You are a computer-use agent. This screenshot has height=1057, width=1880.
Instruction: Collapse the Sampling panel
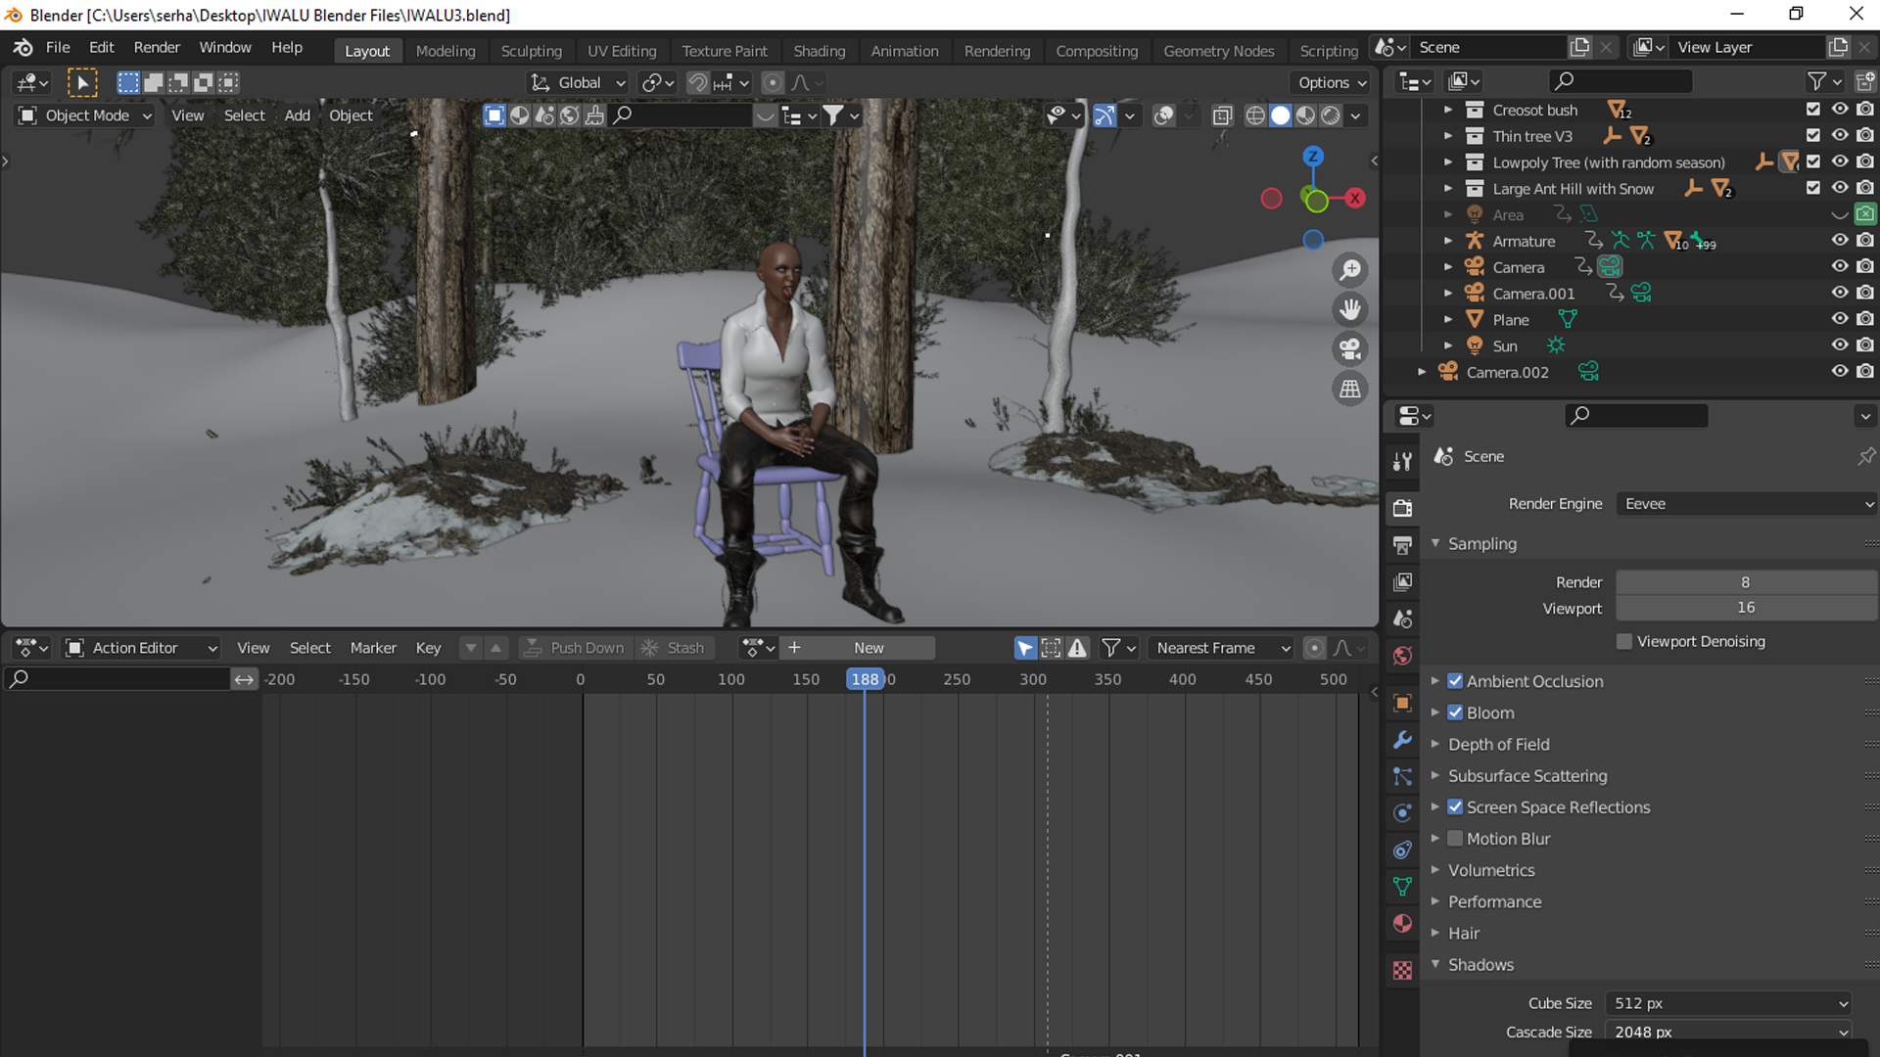point(1481,543)
